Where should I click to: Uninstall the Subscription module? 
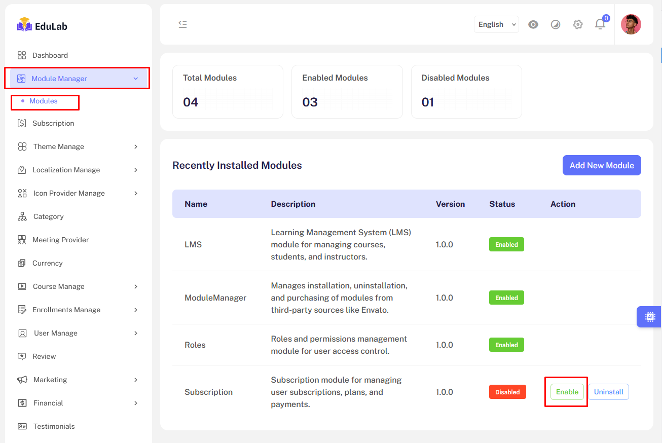[608, 392]
